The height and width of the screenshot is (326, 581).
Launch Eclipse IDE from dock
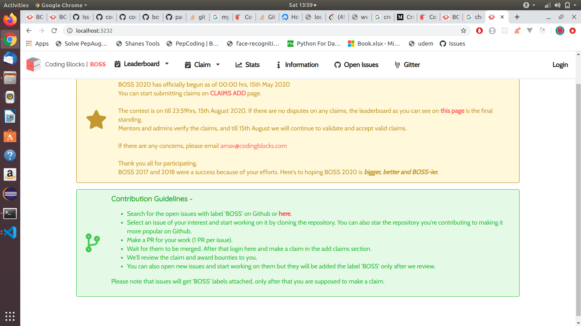[x=10, y=194]
